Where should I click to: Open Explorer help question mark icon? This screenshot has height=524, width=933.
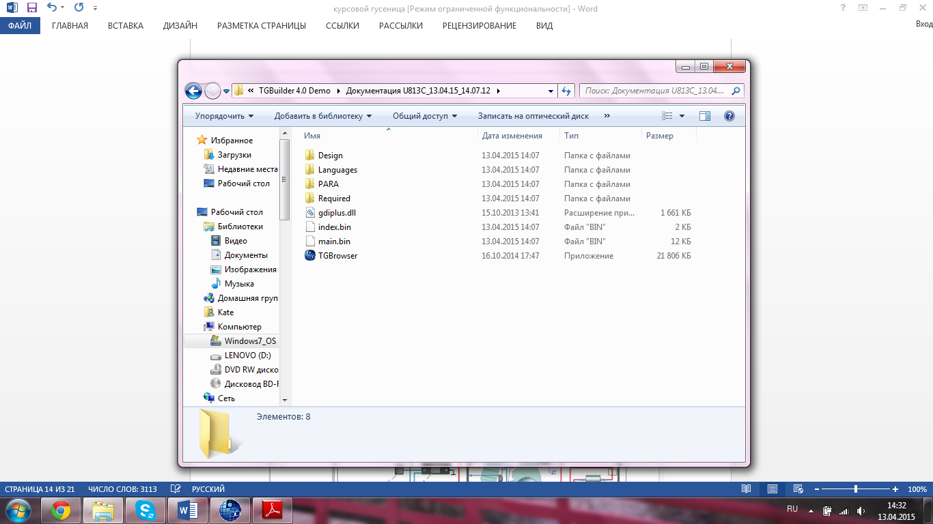pyautogui.click(x=729, y=116)
